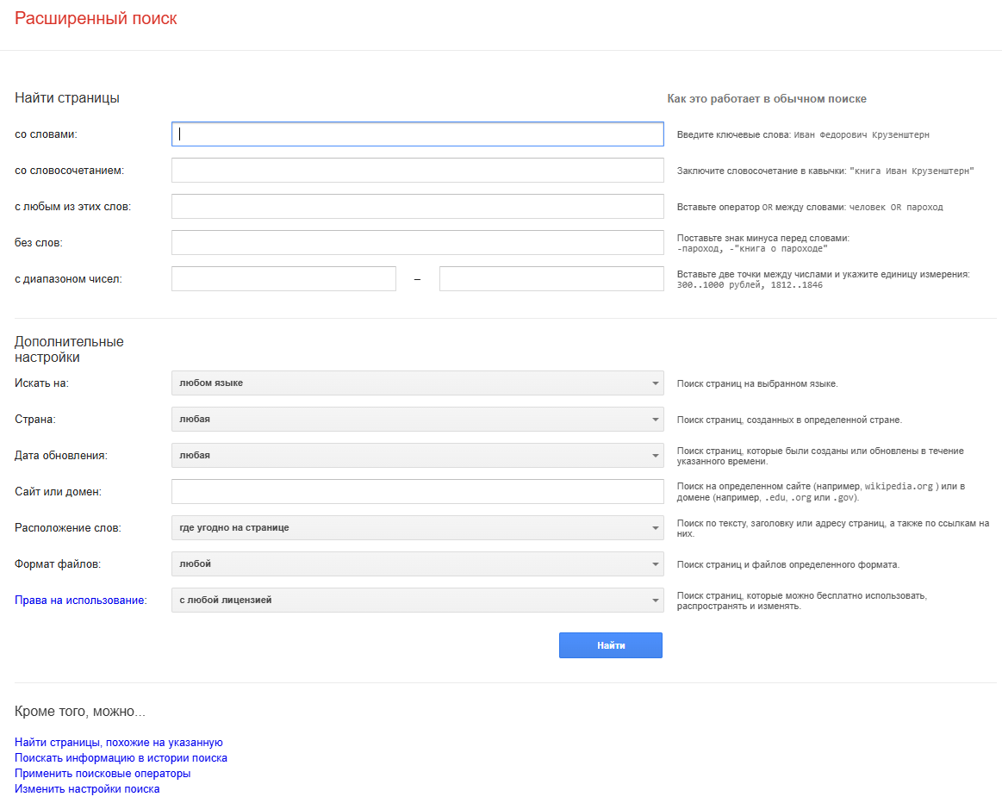The image size is (1002, 803).
Task: Click the first number range input box
Action: 283,278
